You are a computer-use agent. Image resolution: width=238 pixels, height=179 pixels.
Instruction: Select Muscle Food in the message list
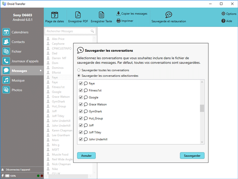tap(60, 154)
